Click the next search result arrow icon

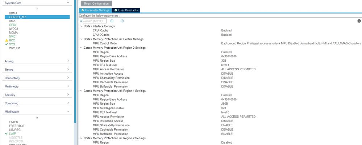coord(122,21)
